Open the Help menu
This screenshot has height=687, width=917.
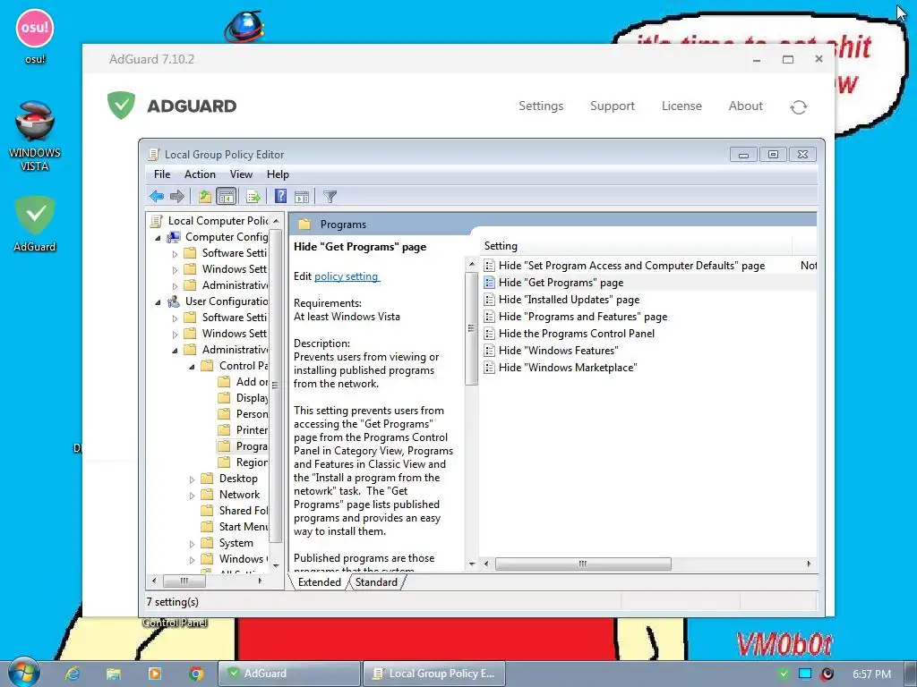278,174
